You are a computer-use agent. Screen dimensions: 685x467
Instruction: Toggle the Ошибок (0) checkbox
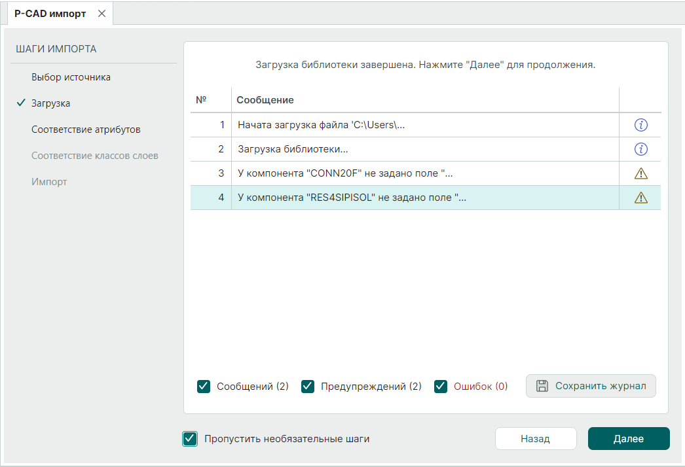click(441, 387)
